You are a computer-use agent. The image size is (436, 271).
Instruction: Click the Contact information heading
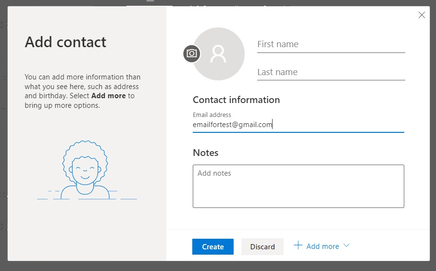236,100
